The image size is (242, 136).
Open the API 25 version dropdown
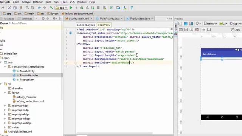tap(223, 23)
